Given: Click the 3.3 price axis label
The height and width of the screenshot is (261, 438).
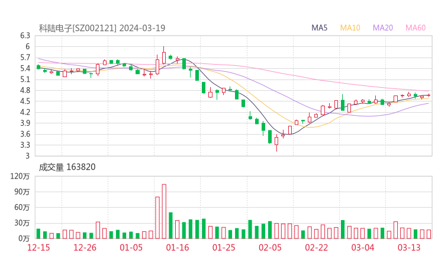Looking at the screenshot, I should click(x=25, y=145).
